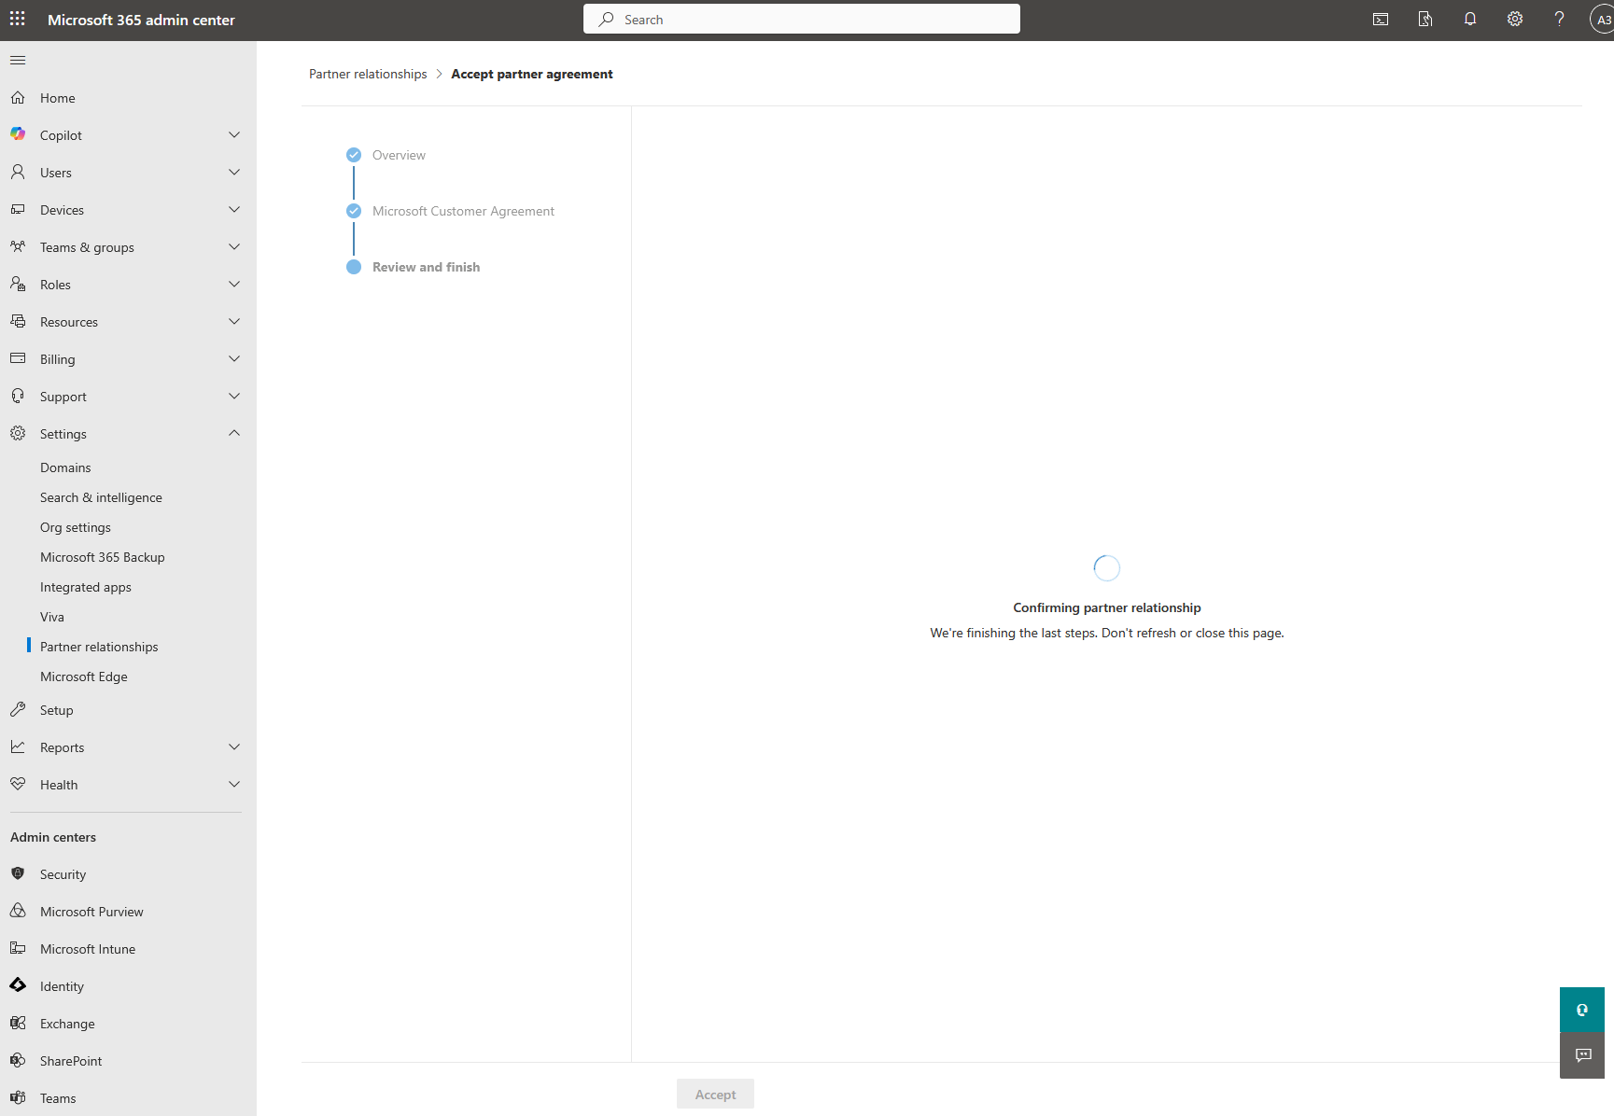Viewport: 1614px width, 1116px height.
Task: Click the Search input field
Action: pyautogui.click(x=802, y=20)
